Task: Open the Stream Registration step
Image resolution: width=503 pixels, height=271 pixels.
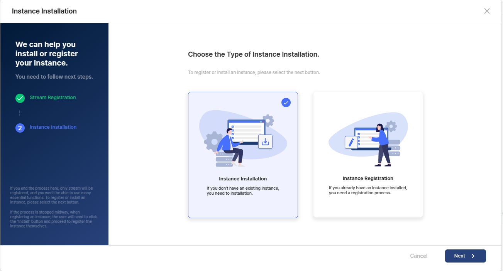Action: coord(53,98)
